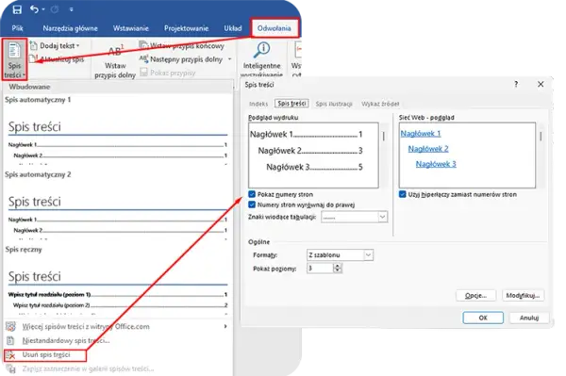Switch to Indeks dialog tab

pyautogui.click(x=258, y=104)
